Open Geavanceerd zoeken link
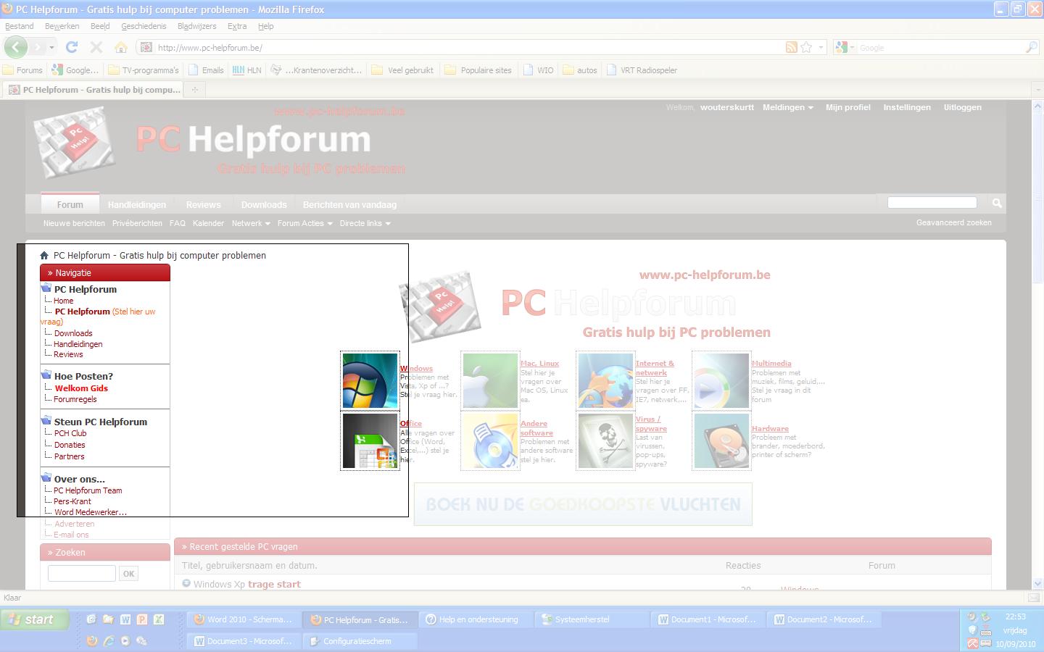 (x=953, y=222)
